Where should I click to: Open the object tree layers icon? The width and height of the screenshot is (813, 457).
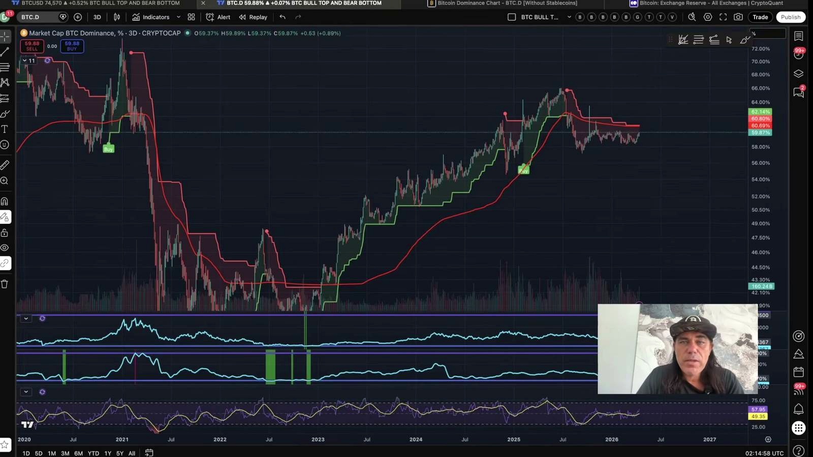coord(799,74)
